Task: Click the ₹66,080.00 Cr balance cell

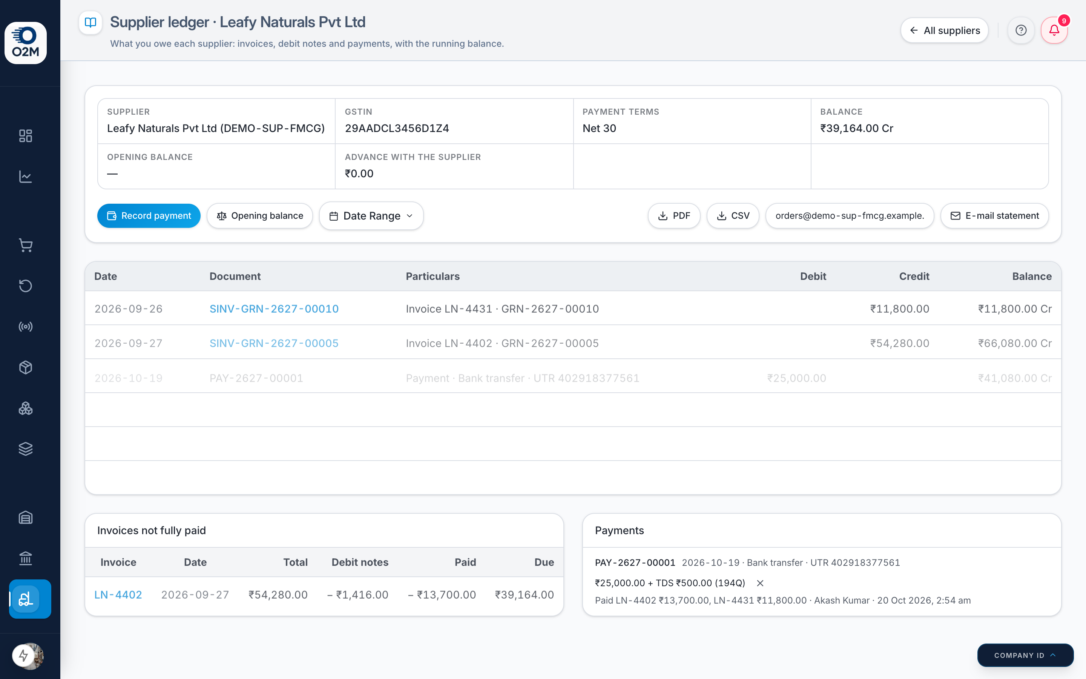Action: coord(1015,344)
